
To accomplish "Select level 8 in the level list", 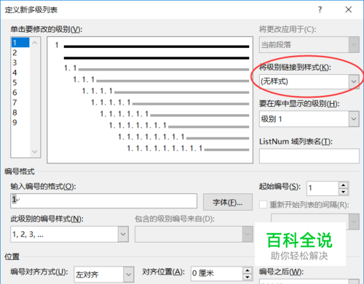I will click(20, 113).
